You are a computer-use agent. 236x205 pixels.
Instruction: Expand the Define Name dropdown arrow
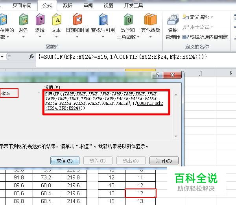point(212,17)
